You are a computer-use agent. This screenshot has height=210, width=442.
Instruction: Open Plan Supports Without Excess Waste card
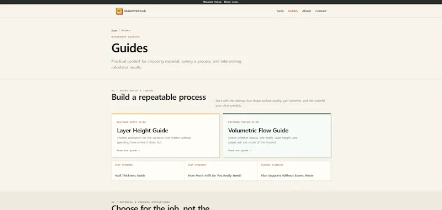pos(294,171)
